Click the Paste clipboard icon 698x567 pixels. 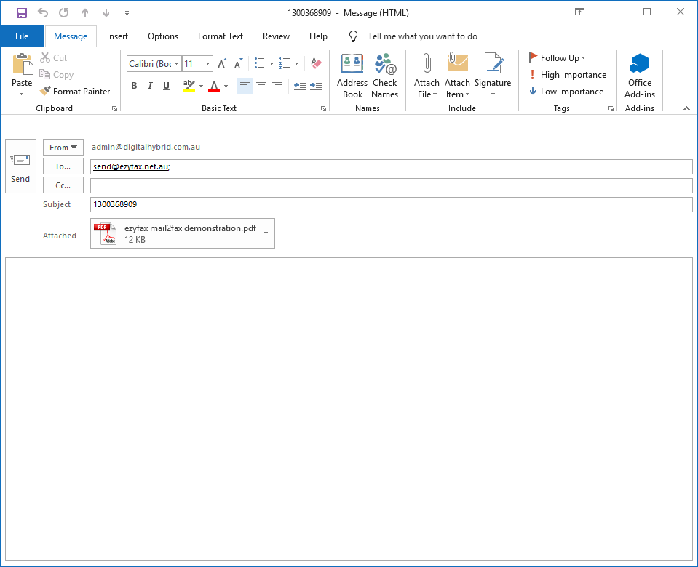point(22,65)
